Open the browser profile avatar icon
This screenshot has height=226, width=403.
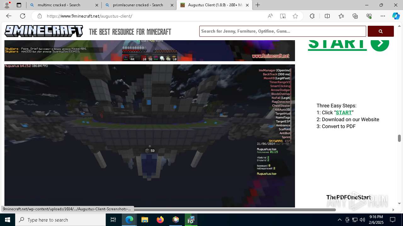click(7, 5)
